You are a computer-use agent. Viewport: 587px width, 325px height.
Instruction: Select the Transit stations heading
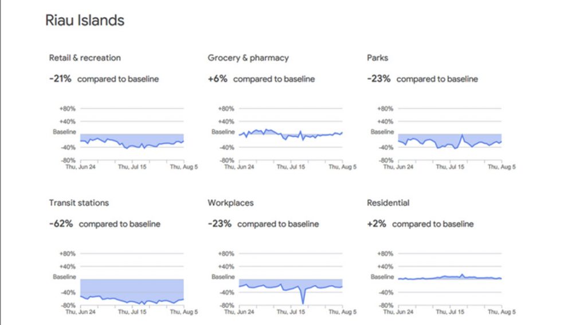click(x=79, y=203)
